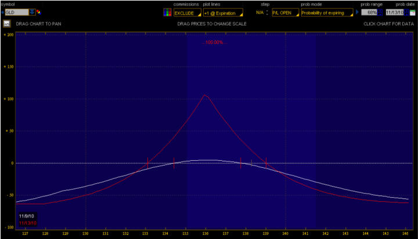This screenshot has width=418, height=239.
Task: Click the 100.00% probability label
Action: point(214,42)
